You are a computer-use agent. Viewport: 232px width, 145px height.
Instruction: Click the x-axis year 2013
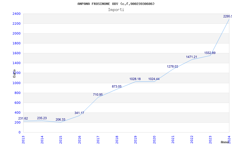[x=23, y=139]
